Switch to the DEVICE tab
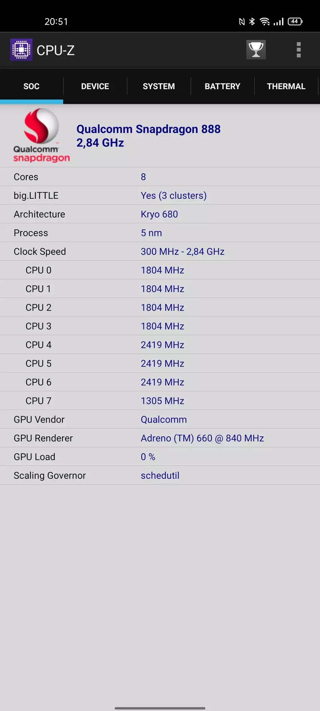This screenshot has height=711, width=320. click(95, 86)
